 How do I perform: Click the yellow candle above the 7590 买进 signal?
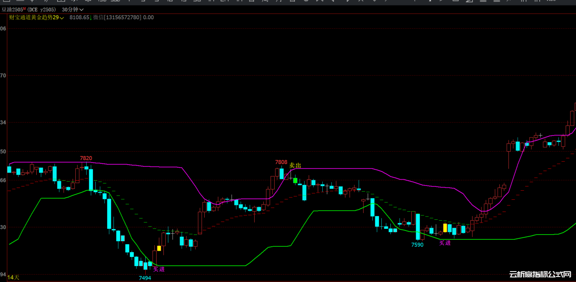pyautogui.click(x=445, y=228)
